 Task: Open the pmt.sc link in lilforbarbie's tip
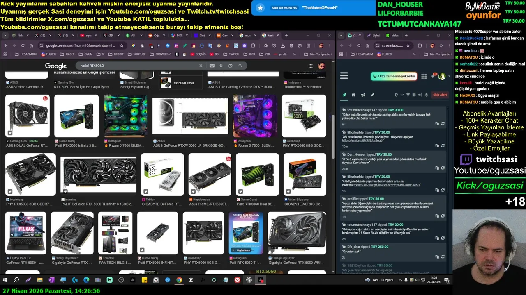[x=362, y=141]
